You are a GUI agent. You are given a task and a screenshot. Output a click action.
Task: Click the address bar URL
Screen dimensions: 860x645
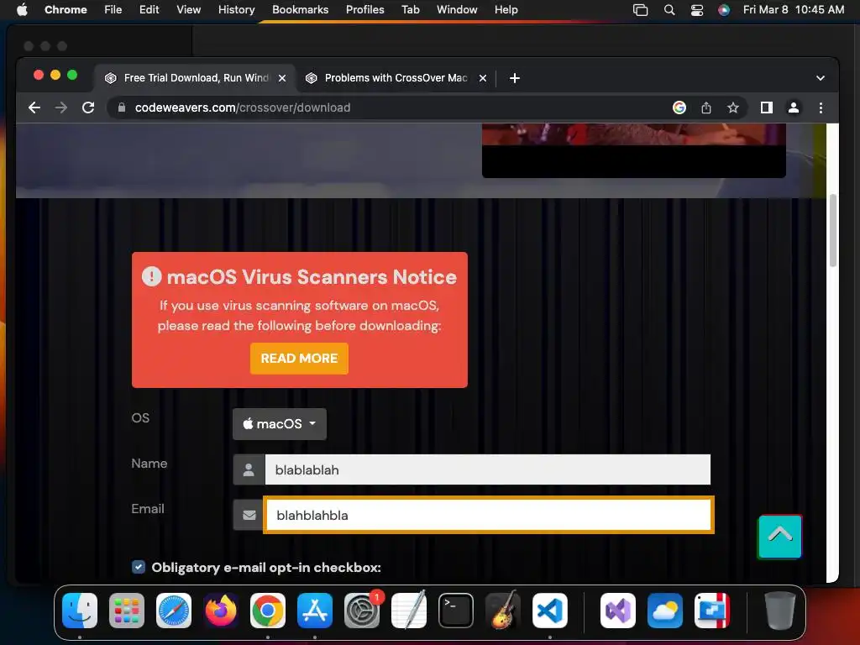pos(243,107)
